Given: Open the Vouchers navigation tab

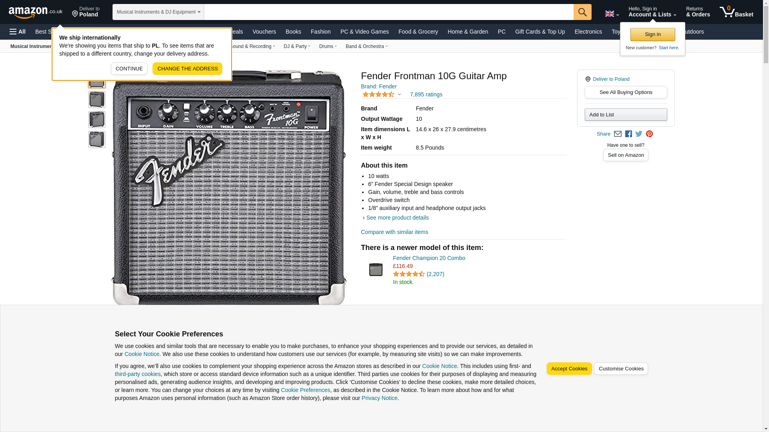Looking at the screenshot, I should (x=264, y=32).
